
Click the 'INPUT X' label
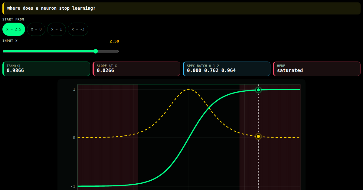[10, 41]
